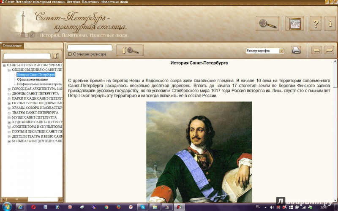Expand 'МУЗЫКАЛЬНЫЕ ДЕЯТЕЛИ' tree node
Viewport: 338px width, 211px height.
tap(9, 141)
